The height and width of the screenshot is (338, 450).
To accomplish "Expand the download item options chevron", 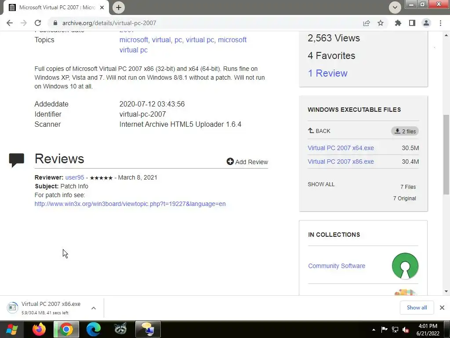I will click(x=94, y=308).
